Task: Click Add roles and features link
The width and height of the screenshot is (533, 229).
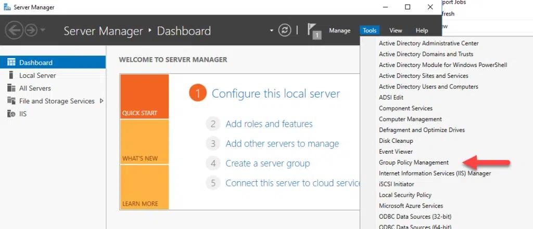Action: (269, 124)
